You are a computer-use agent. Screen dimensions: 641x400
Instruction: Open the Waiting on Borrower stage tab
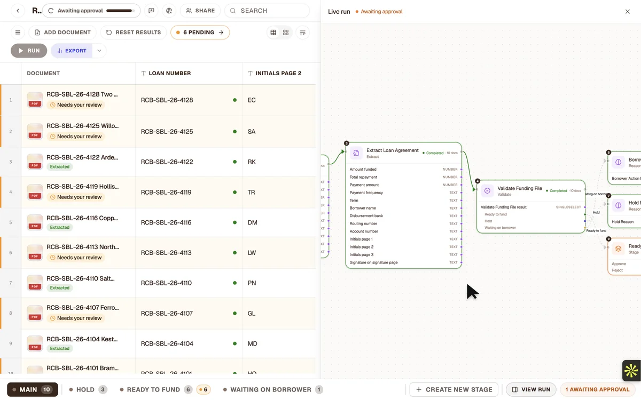[272, 389]
